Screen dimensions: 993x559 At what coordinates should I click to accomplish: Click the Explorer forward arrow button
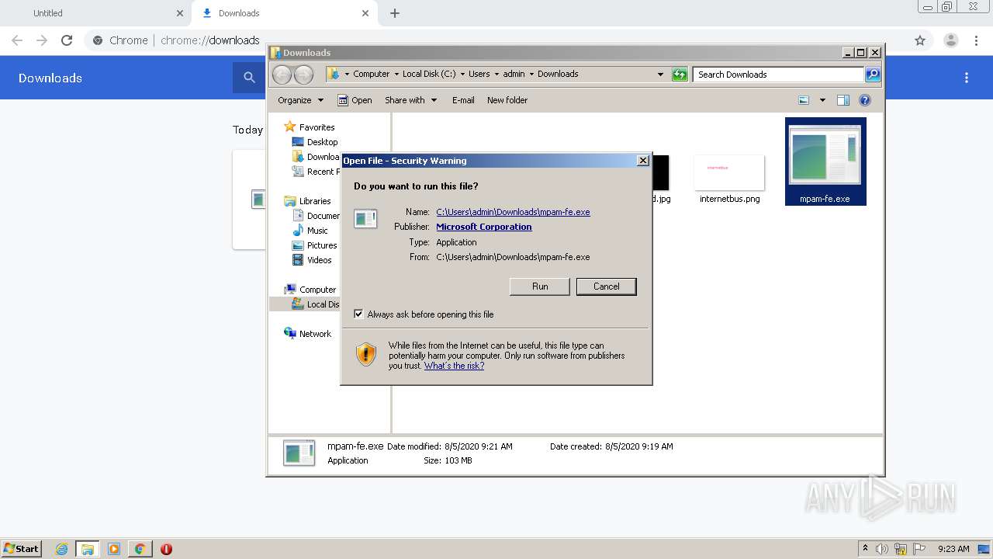303,75
